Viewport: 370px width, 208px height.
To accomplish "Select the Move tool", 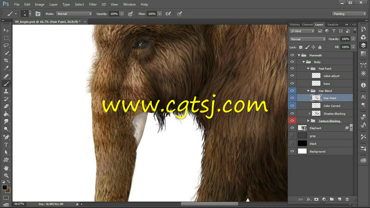I will (x=6, y=30).
